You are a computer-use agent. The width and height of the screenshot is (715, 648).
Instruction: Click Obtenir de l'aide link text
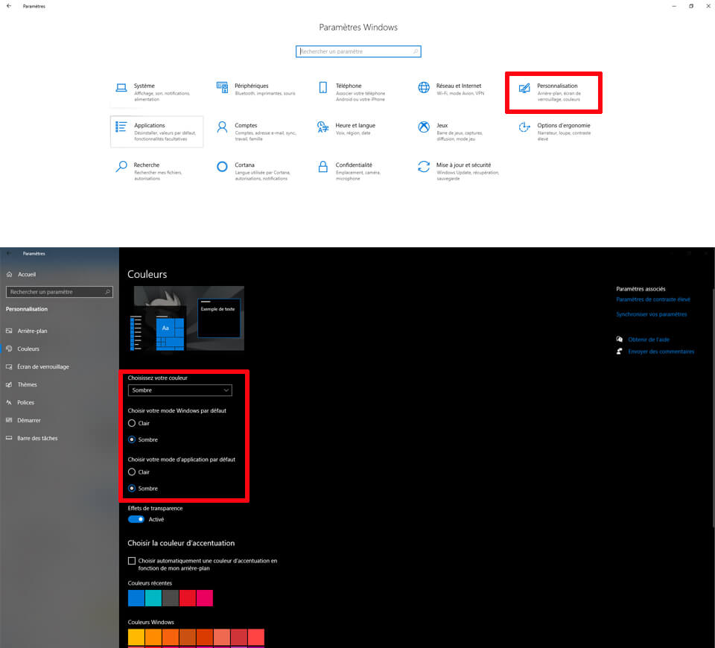tap(649, 340)
